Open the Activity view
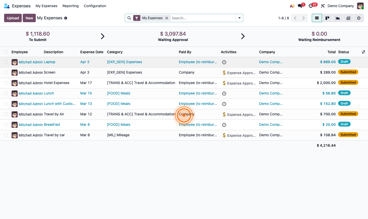Viewport: 368px width, 219px height. [x=359, y=18]
